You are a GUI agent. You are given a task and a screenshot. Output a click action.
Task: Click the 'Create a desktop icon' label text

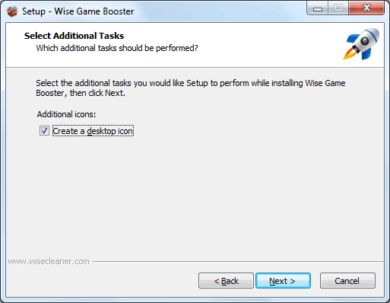tap(93, 131)
